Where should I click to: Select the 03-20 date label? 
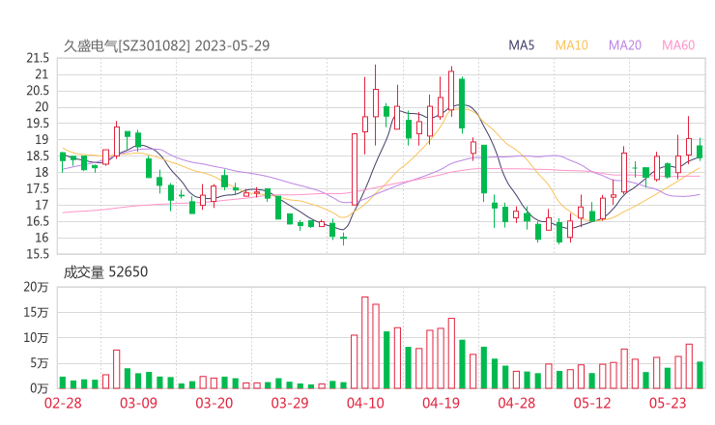click(x=214, y=403)
